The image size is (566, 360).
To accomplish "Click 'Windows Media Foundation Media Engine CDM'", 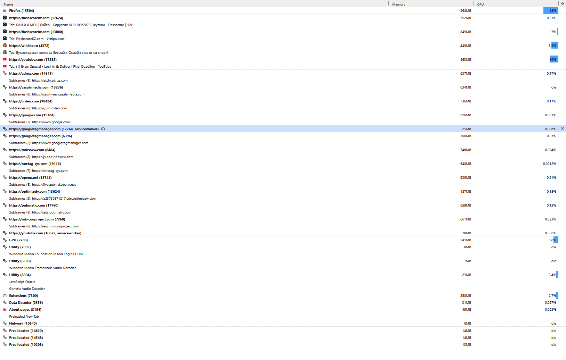I will point(46,254).
